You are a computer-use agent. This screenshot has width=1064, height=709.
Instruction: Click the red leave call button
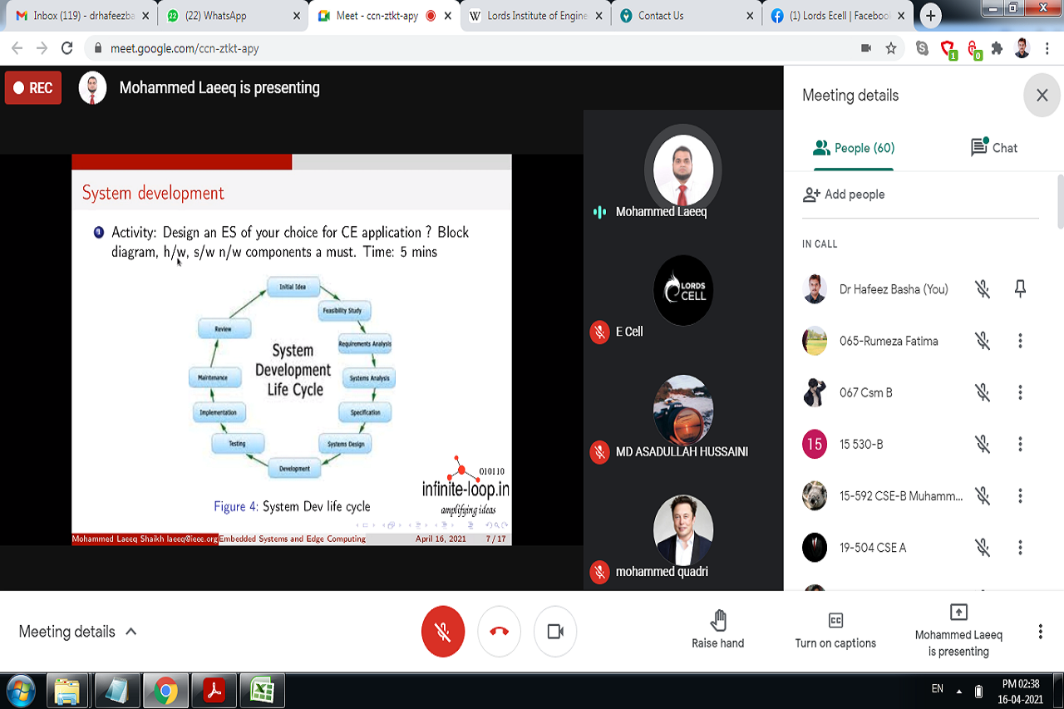[499, 632]
